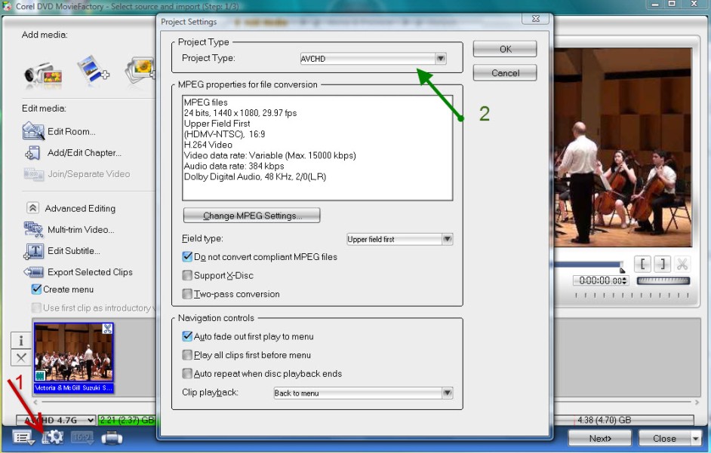Enable Play all clips first before menu
This screenshot has width=711, height=453.
187,355
